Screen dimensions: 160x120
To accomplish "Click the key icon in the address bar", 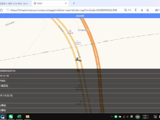I will 135,10.
